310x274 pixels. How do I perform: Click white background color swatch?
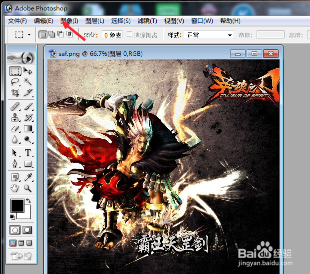27,215
